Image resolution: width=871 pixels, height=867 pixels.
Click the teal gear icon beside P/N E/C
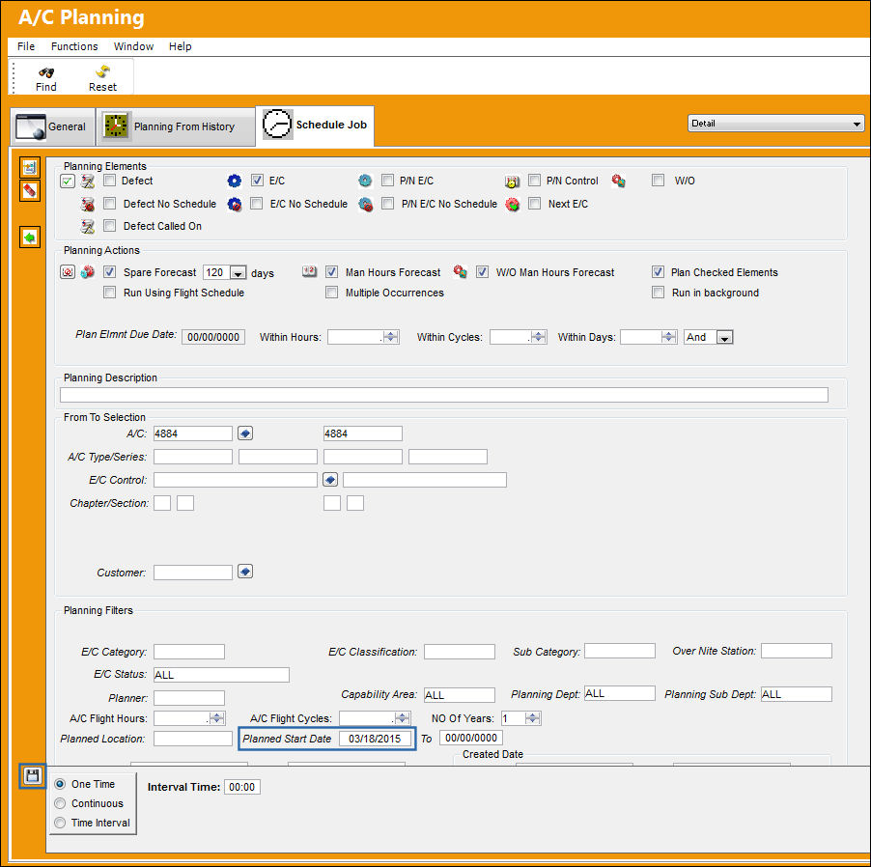tap(365, 181)
